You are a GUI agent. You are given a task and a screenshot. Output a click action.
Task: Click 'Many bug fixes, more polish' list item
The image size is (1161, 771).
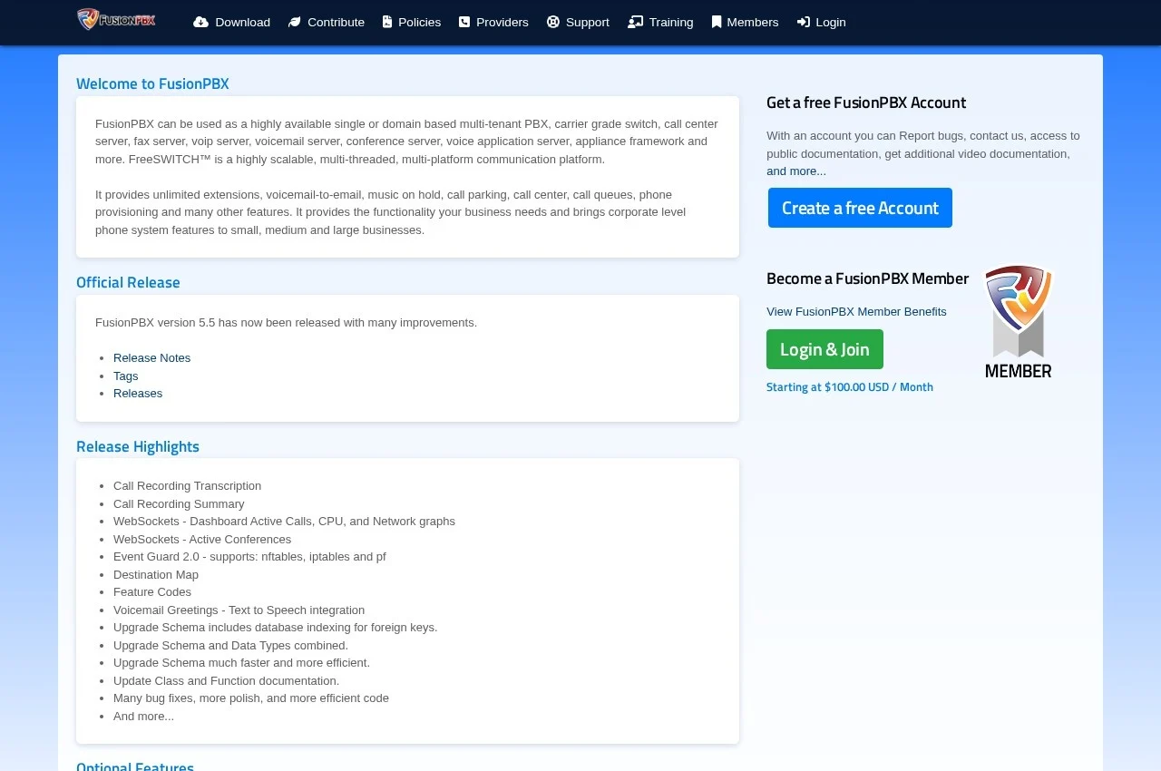[x=251, y=698]
